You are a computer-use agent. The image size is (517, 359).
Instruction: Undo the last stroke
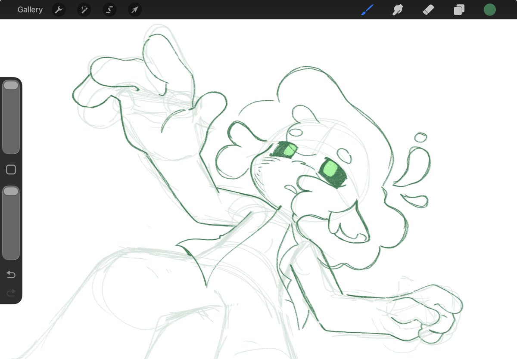(11, 275)
